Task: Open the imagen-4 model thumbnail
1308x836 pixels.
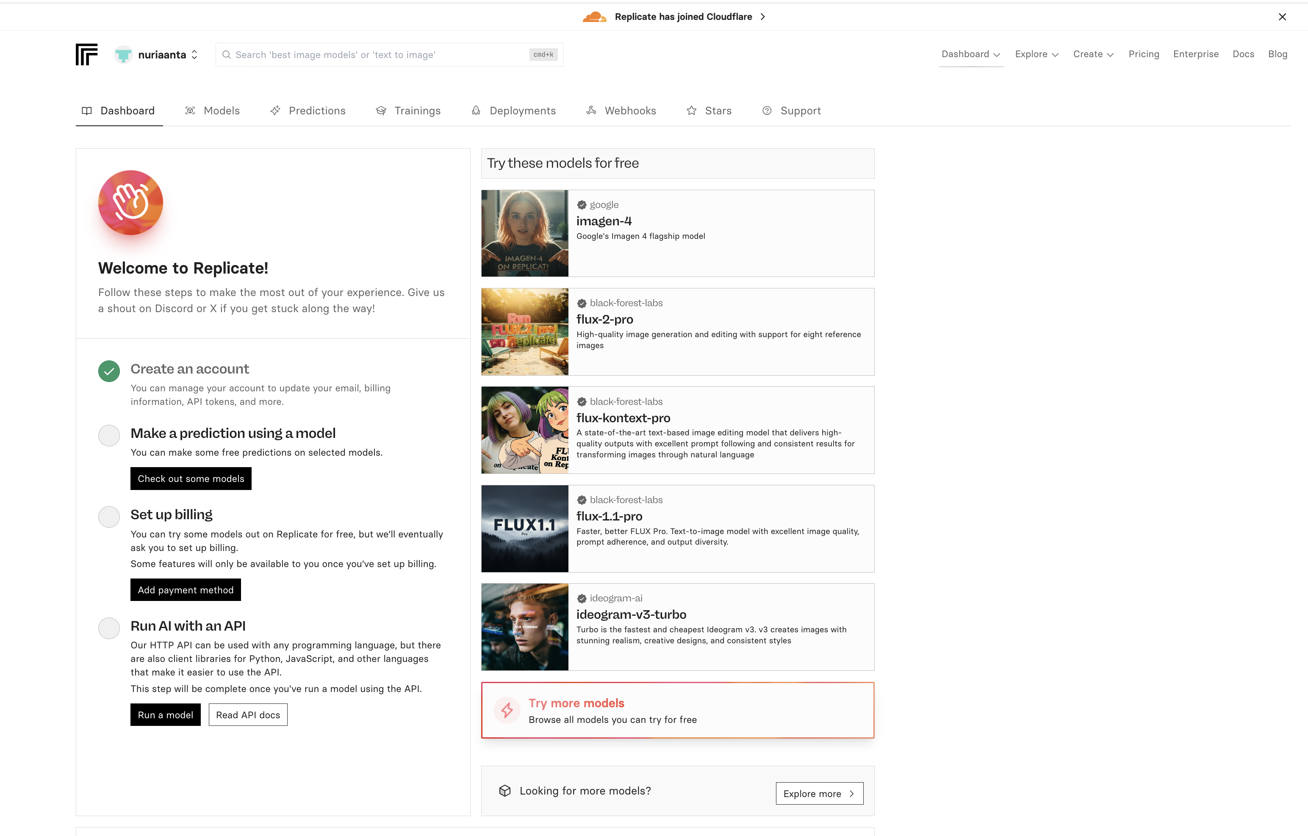Action: tap(525, 234)
